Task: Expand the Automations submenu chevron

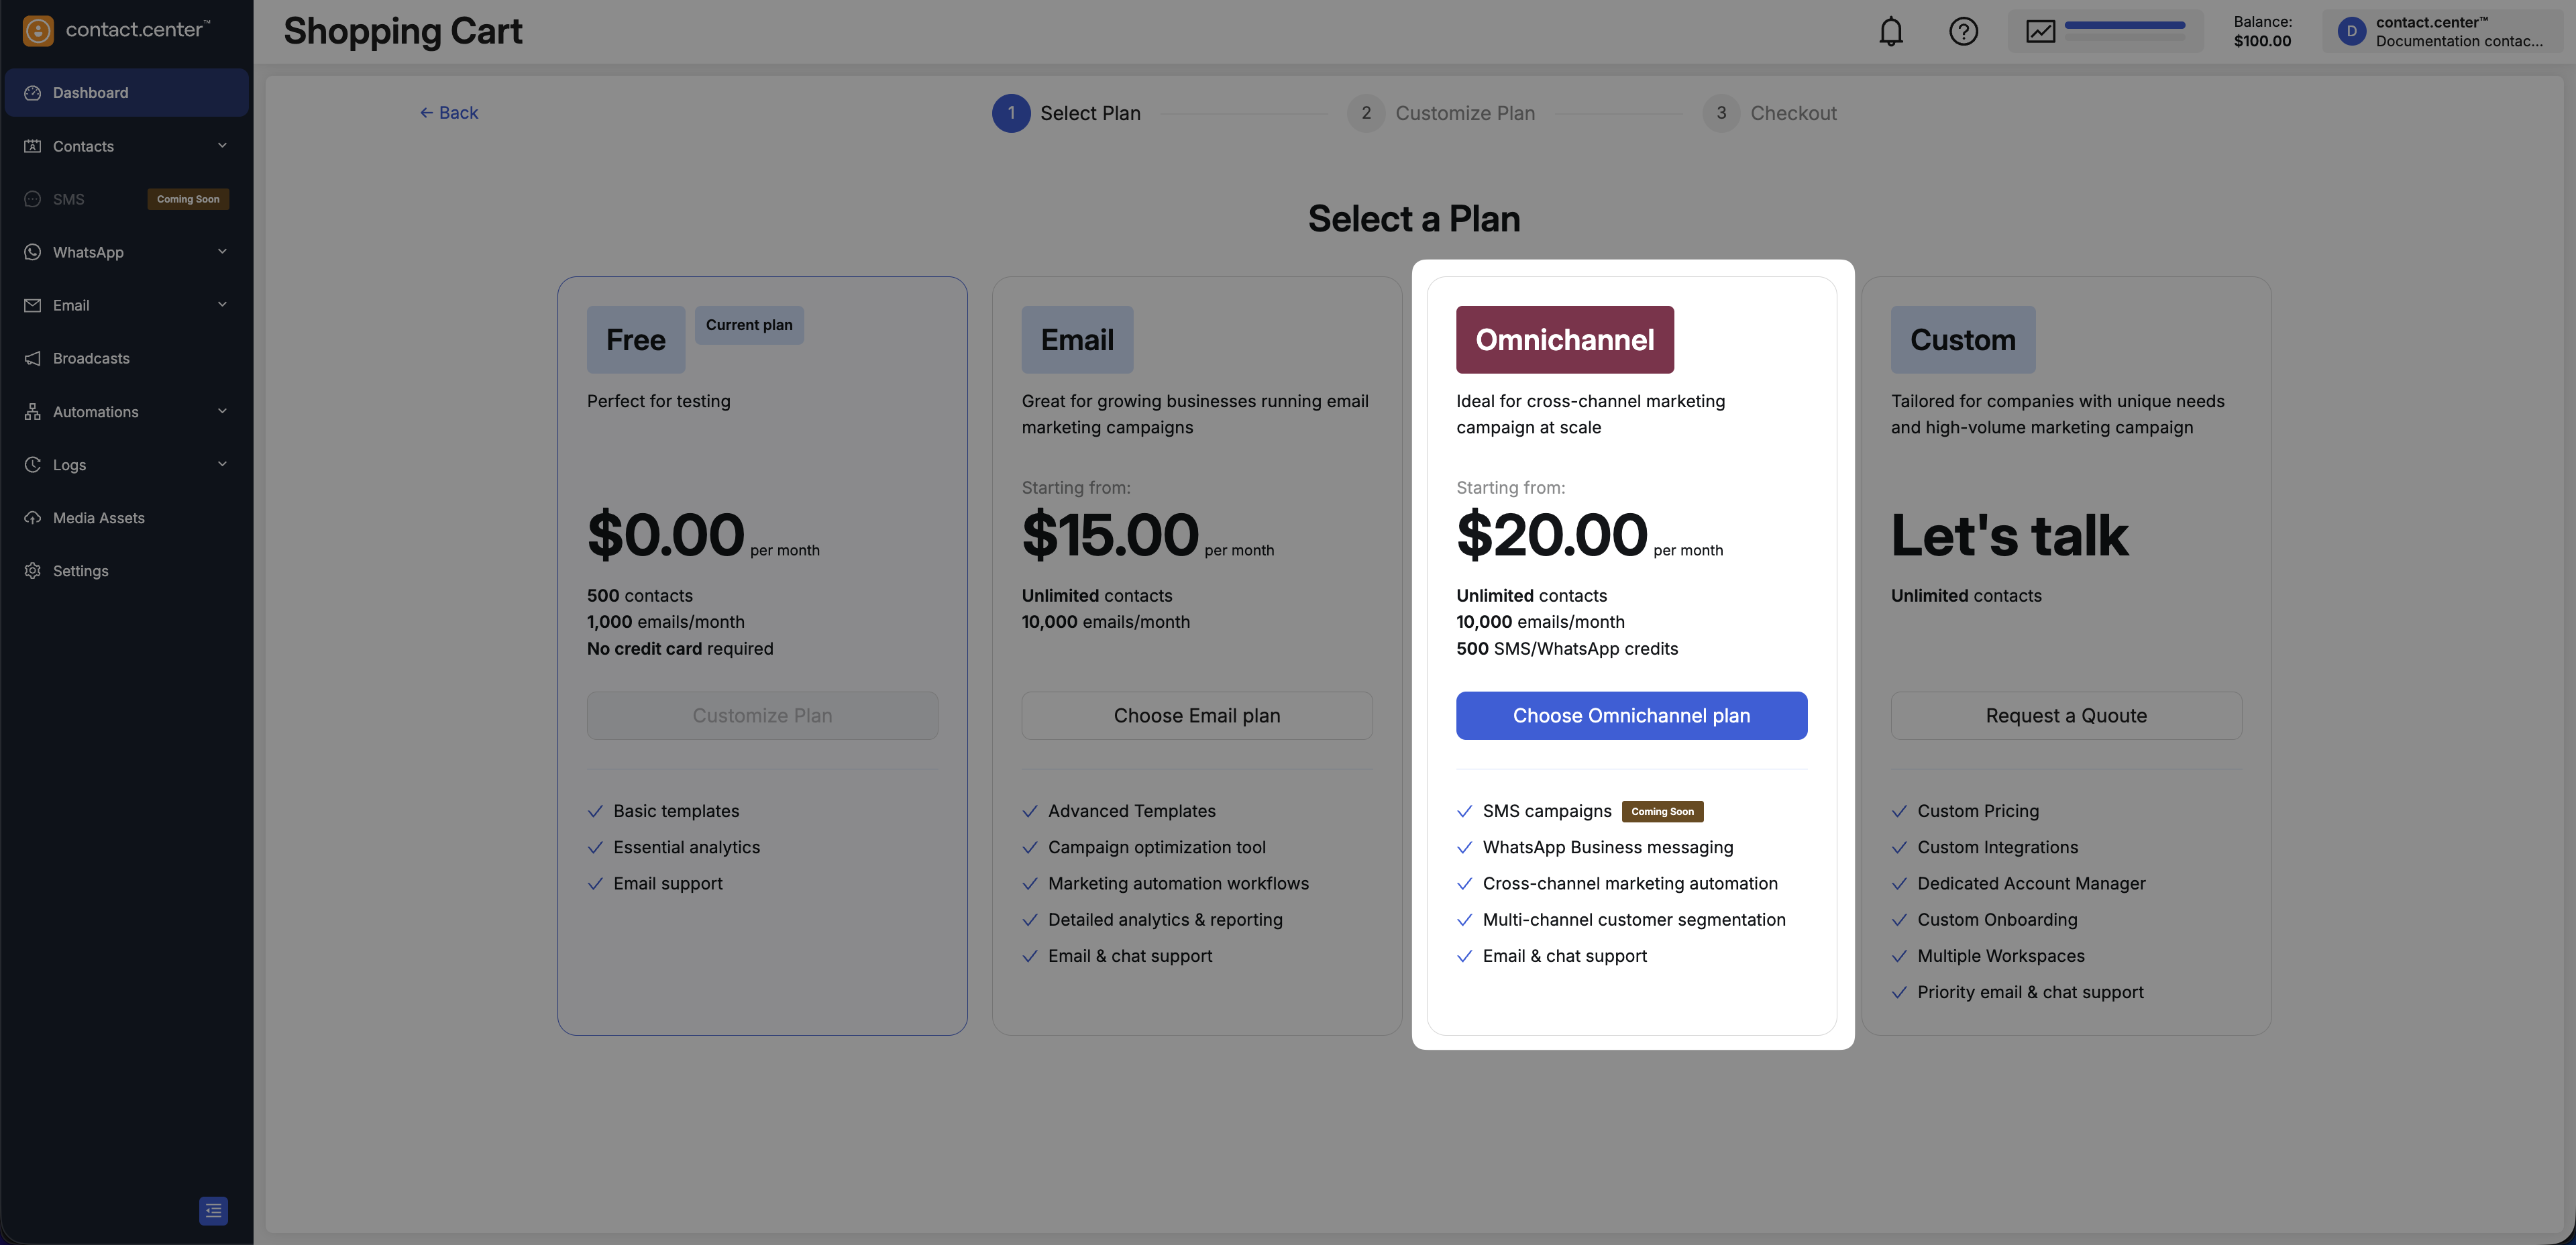Action: coord(222,411)
